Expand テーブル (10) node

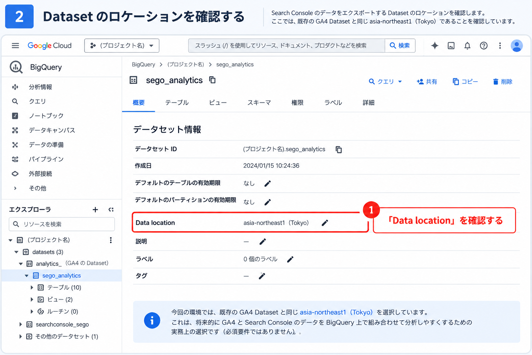pos(32,287)
